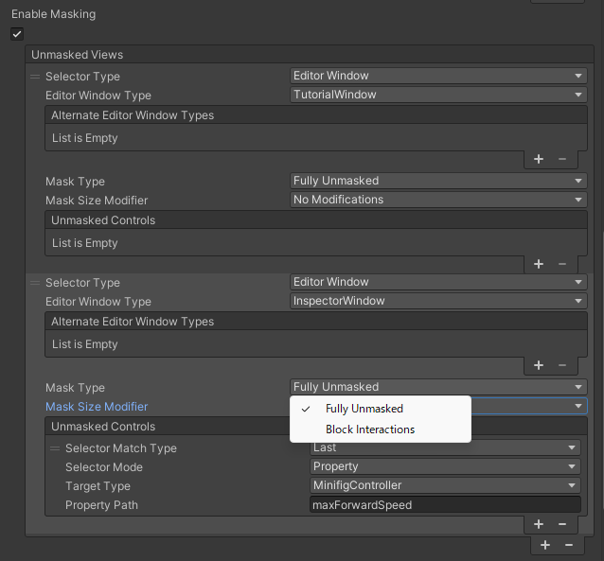Open Selector Type dropdown for TutorialWindow entry
Screen dimensions: 604x561
(x=438, y=76)
